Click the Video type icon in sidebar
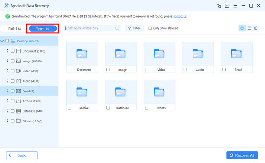The image size is (265, 163). 19,71
